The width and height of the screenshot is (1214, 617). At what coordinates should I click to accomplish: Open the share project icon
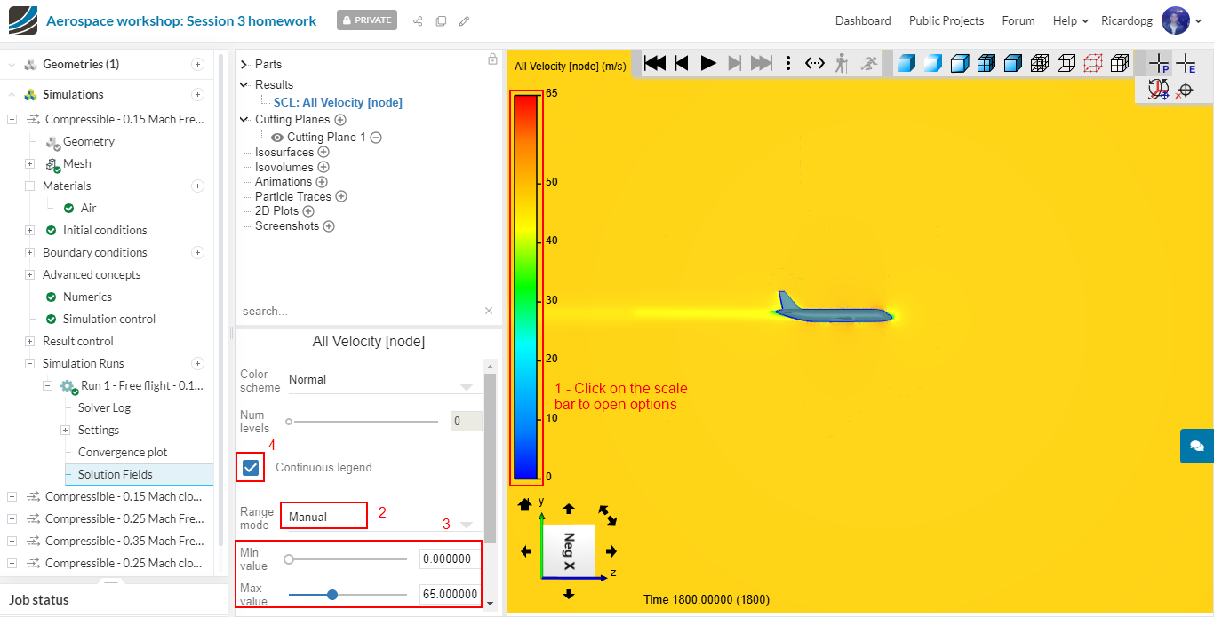click(418, 20)
